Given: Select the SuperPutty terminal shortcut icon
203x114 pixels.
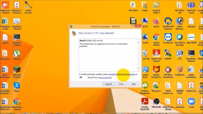Looking at the screenshot, I should tap(191, 56).
